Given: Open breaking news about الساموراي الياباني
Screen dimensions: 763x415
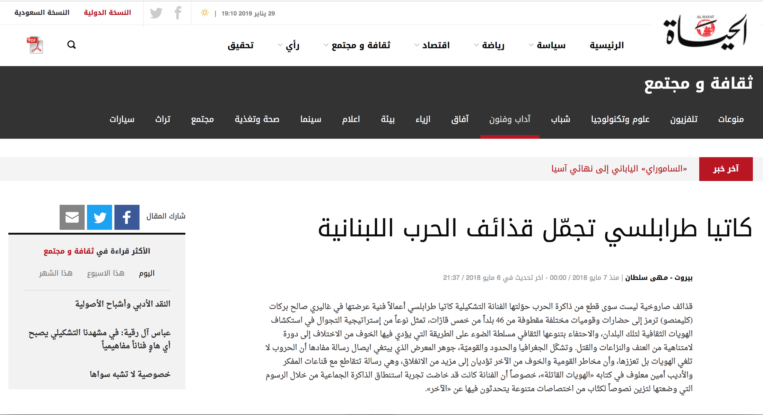Looking at the screenshot, I should coord(619,169).
